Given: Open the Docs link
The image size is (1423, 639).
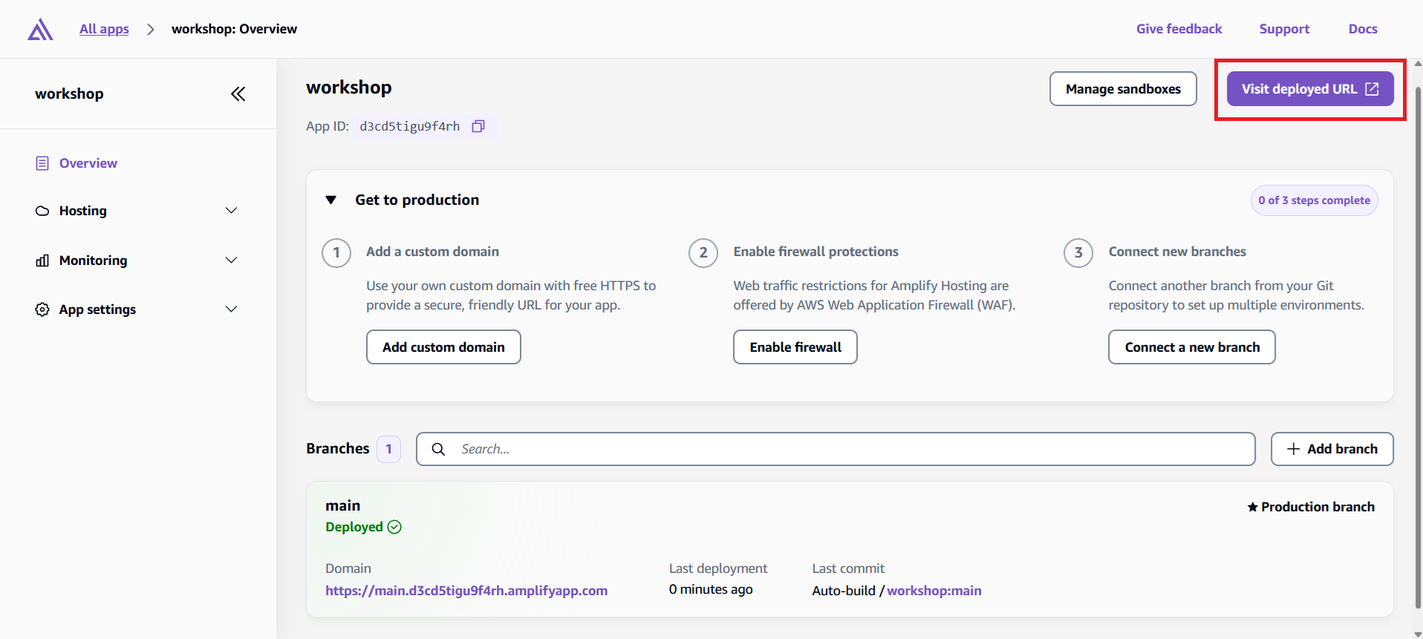Looking at the screenshot, I should (x=1363, y=29).
